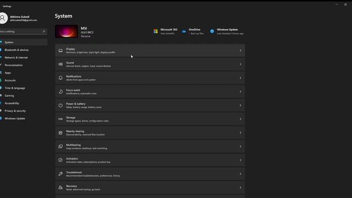Click View benefits under Microsoft 365
This screenshot has height=198, width=352.
(x=167, y=34)
